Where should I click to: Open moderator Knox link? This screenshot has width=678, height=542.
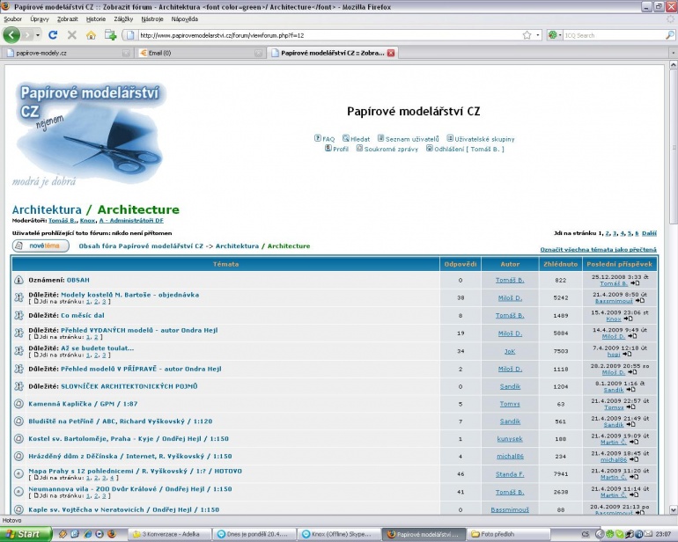click(87, 221)
